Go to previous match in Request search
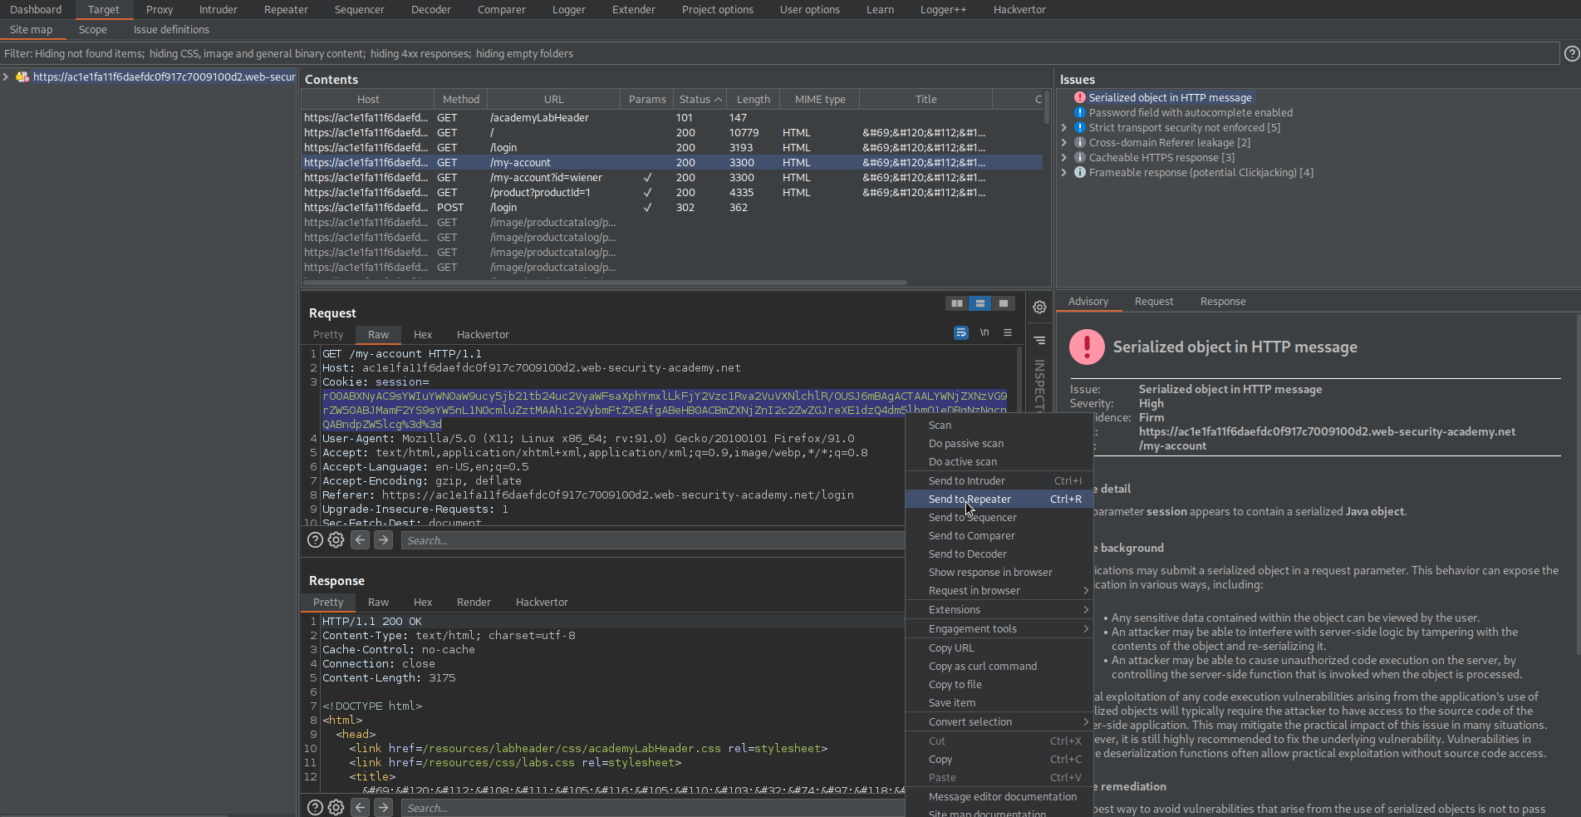The height and width of the screenshot is (817, 1581). tap(360, 540)
